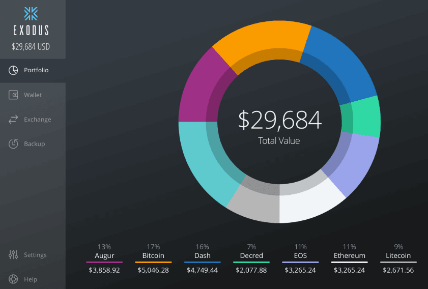428x289 pixels.
Task: Go to the Exchange section
Action: click(x=33, y=119)
